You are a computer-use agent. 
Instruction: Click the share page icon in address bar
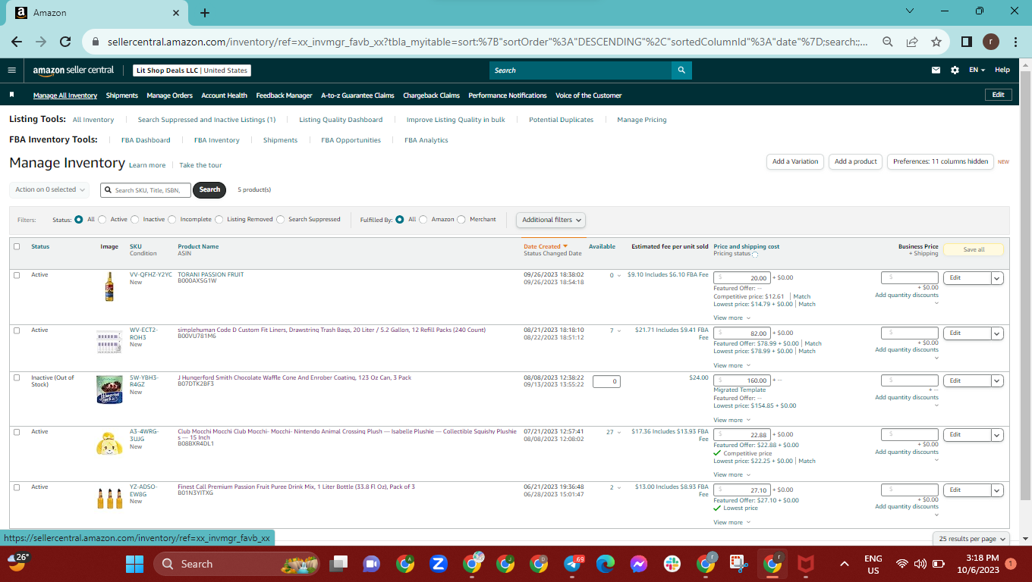pos(912,42)
